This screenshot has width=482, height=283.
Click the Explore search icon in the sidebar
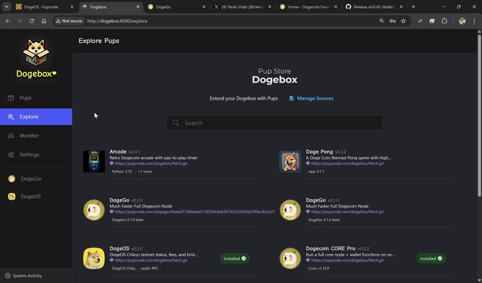(11, 117)
